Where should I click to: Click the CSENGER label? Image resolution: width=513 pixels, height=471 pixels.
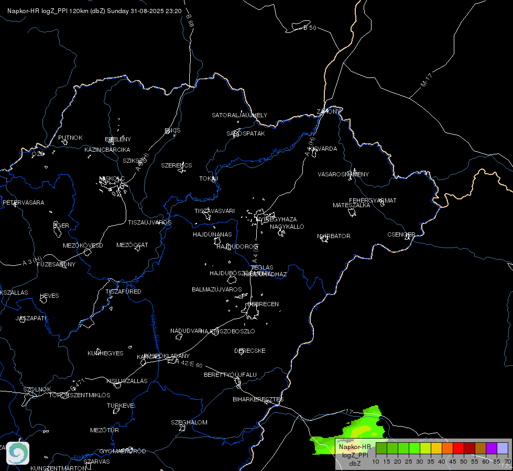coord(401,234)
